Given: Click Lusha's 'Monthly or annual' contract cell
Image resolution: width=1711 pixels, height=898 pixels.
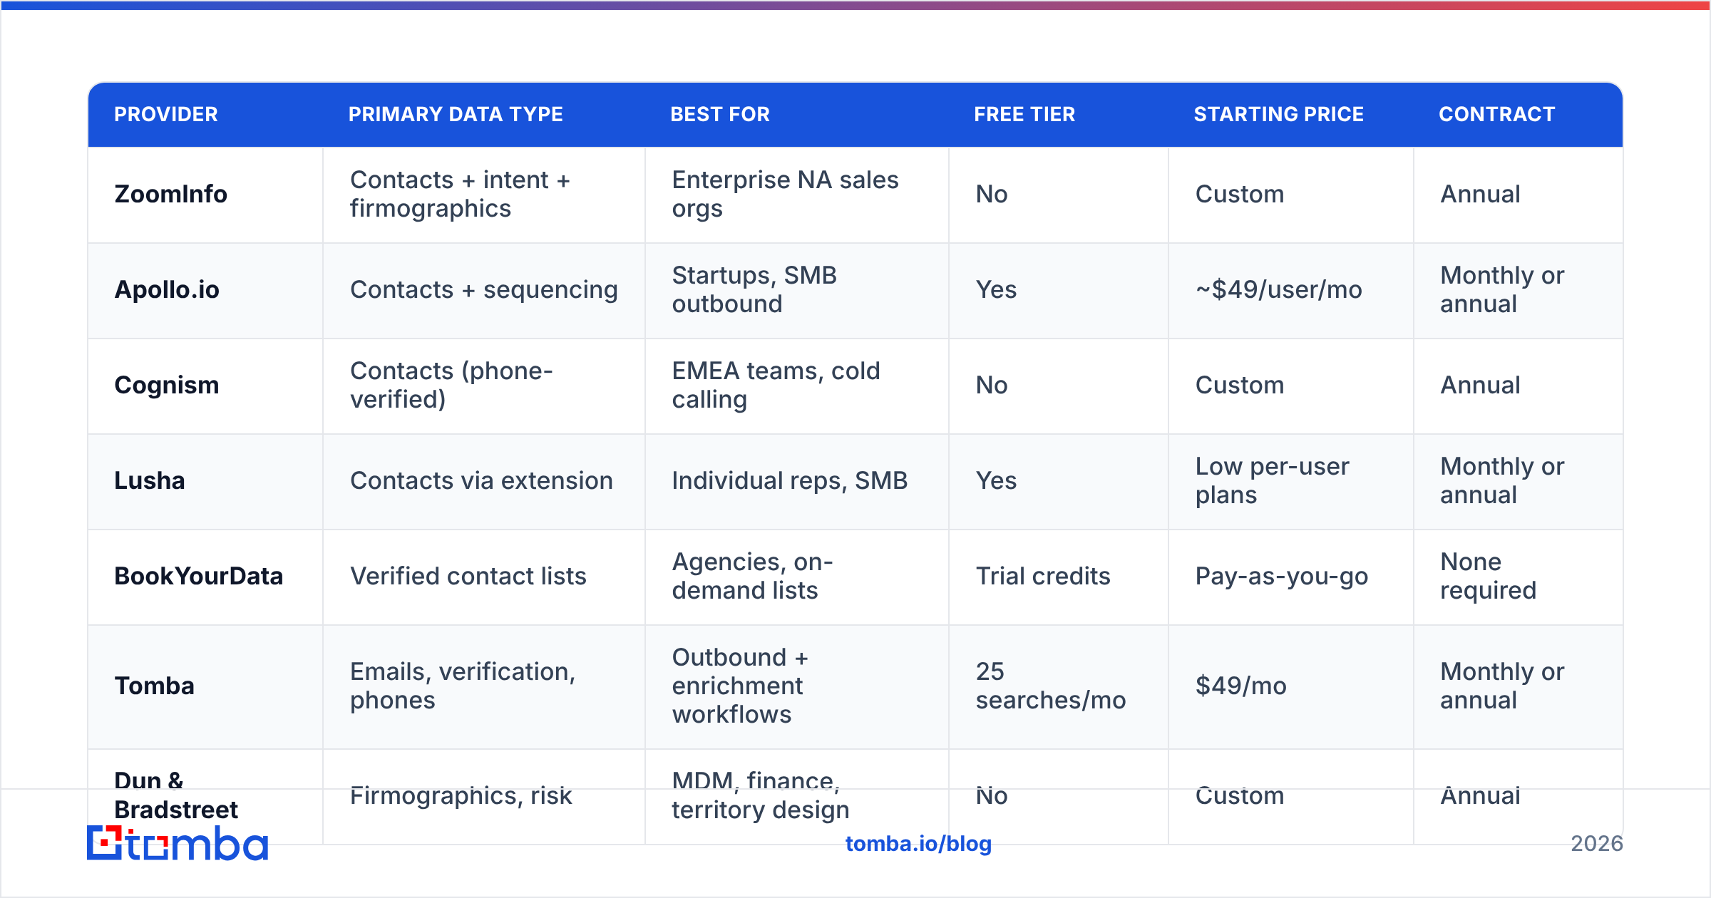Looking at the screenshot, I should 1519,481.
